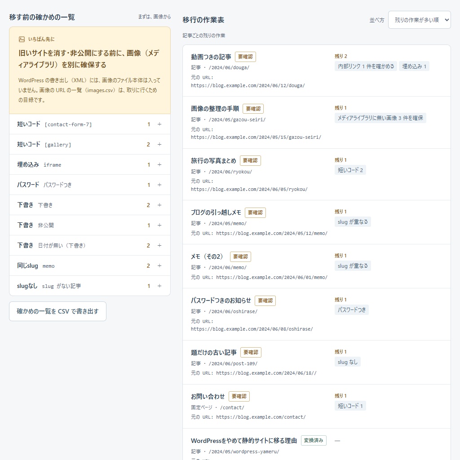Click the 要確認 badge on 動画つきの記事
Image resolution: width=460 pixels, height=460 pixels.
click(245, 57)
